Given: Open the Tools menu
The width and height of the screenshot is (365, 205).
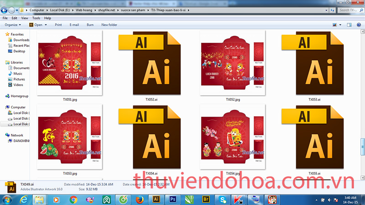Looking at the screenshot, I should click(x=36, y=18).
